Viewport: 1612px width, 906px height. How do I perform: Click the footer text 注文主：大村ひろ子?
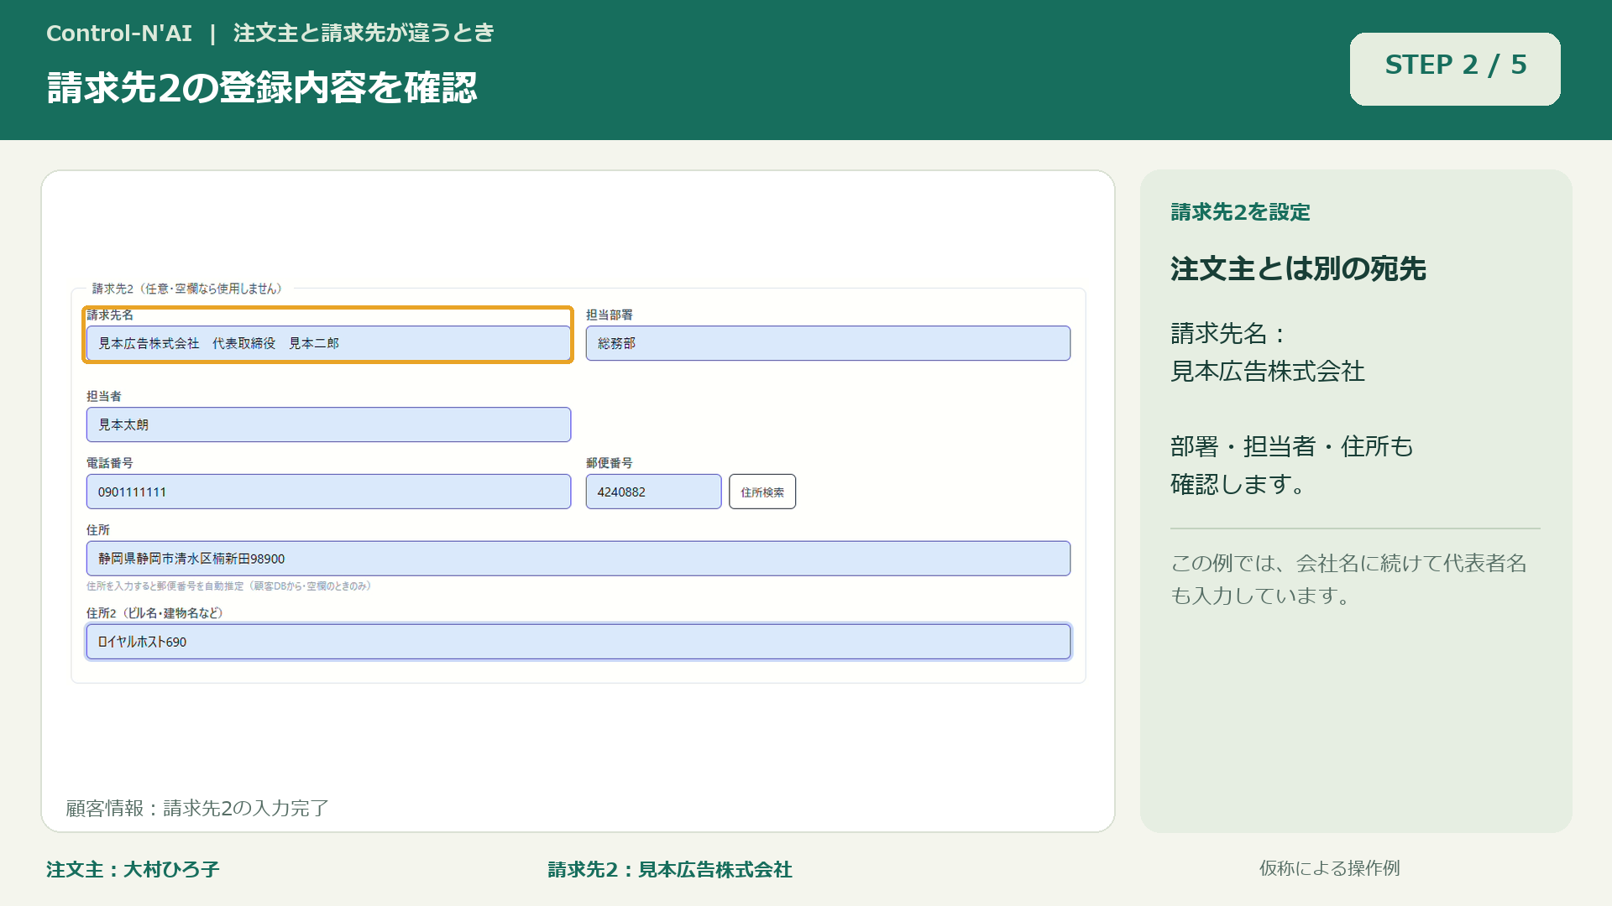tap(133, 870)
